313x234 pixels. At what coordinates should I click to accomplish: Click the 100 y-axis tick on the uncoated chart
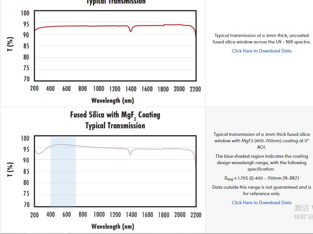click(x=25, y=13)
